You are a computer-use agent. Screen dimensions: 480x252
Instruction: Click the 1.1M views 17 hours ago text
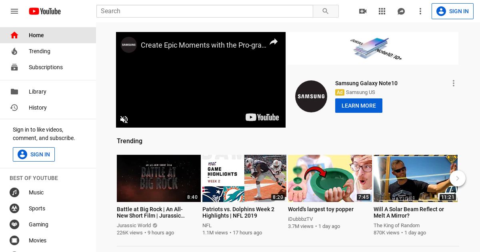[x=232, y=233]
